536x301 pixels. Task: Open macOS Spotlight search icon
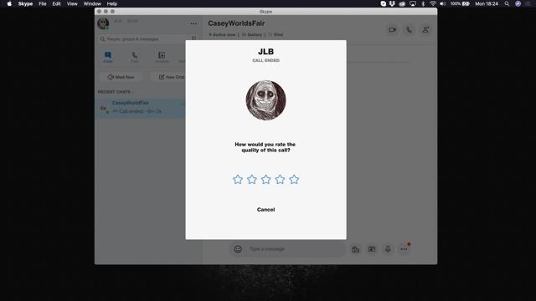coord(507,3)
